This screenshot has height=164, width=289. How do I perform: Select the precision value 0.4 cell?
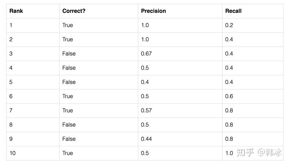[x=145, y=82]
